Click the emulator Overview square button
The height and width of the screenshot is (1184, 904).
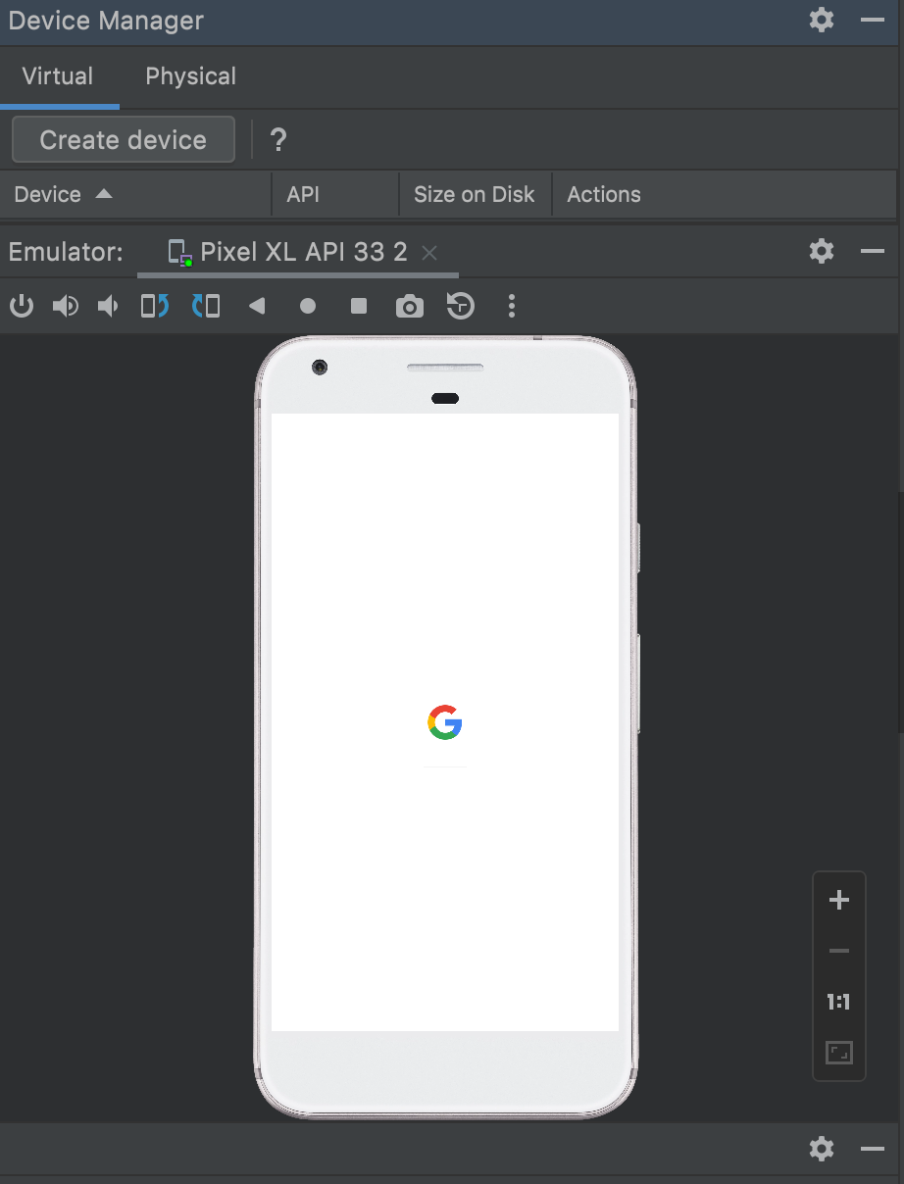pos(359,307)
